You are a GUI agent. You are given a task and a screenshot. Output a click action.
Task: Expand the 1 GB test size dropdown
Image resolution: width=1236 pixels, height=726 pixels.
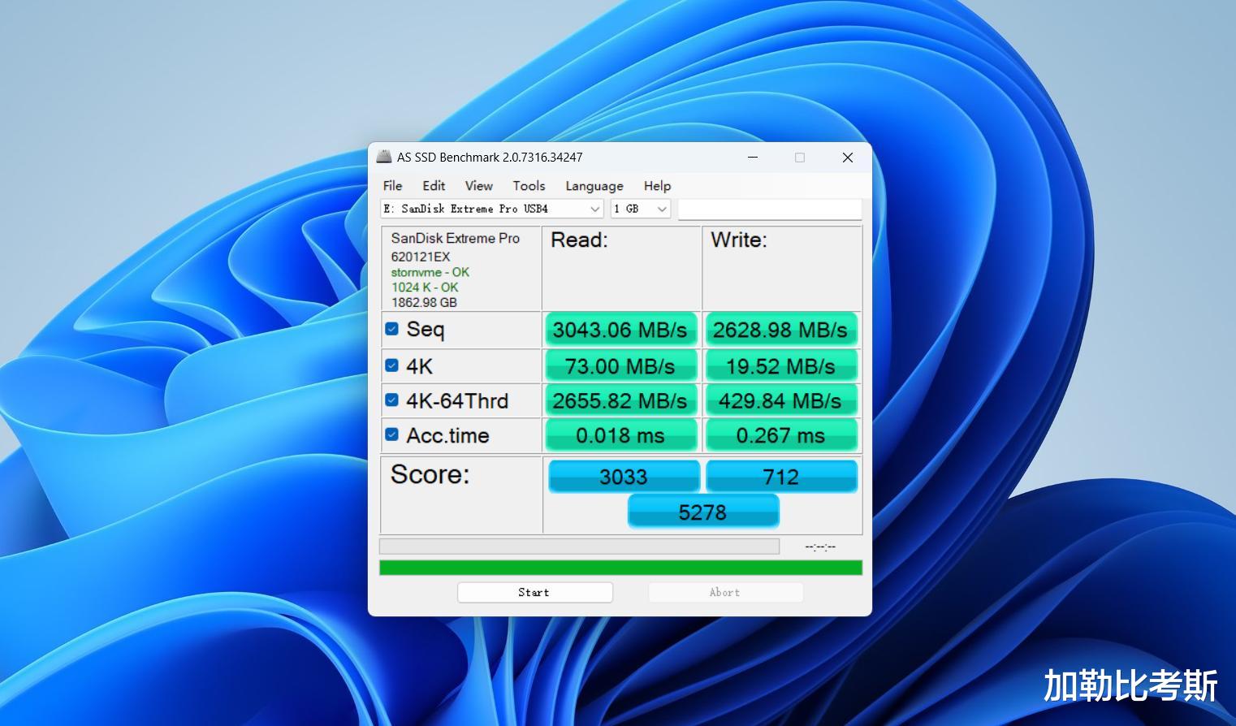[x=640, y=209]
